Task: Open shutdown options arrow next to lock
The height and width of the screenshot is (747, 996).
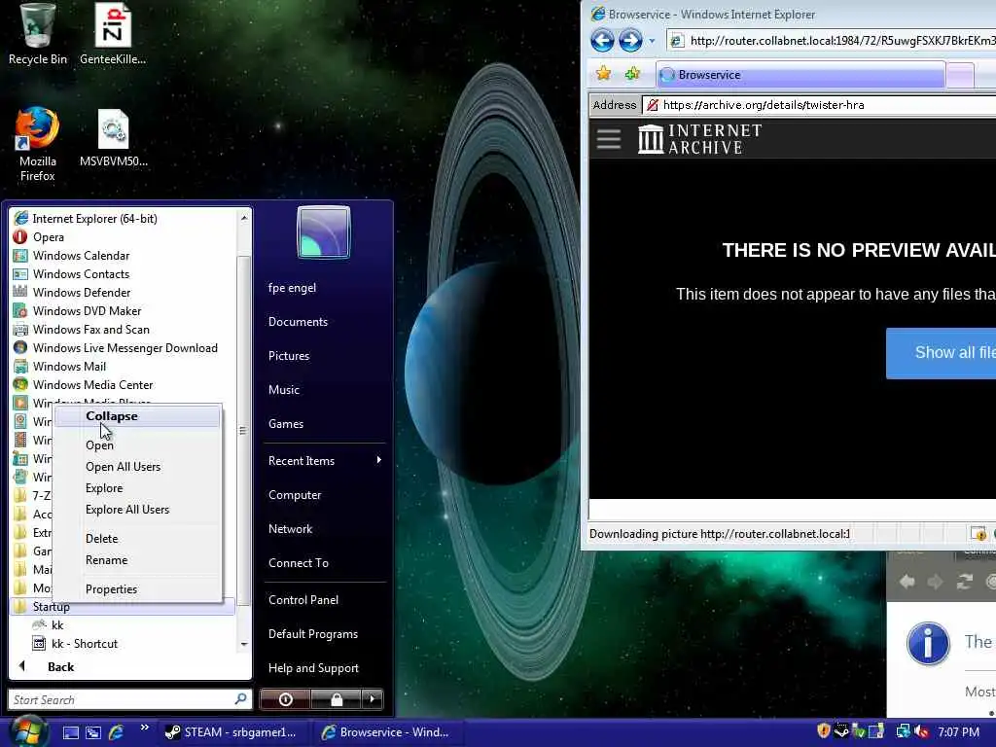Action: (373, 699)
